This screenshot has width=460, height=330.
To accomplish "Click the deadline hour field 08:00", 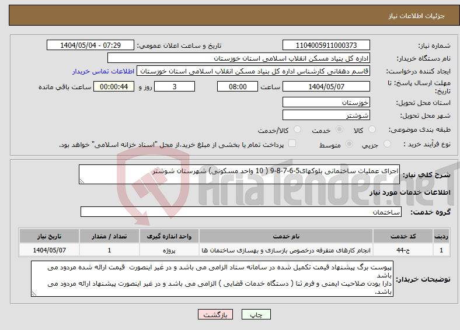I will click(238, 86).
